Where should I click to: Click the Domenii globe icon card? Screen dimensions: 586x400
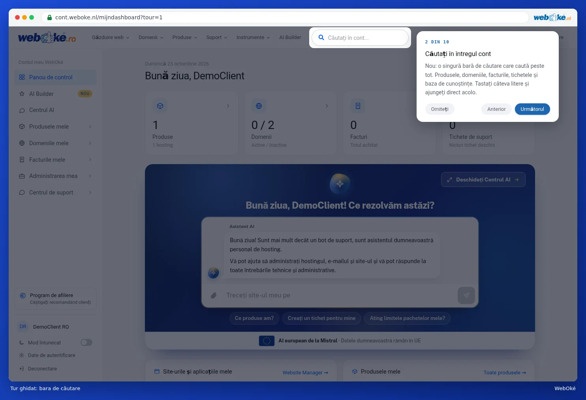[259, 106]
